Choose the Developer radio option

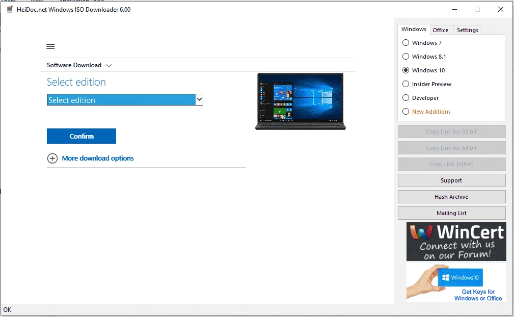(x=406, y=98)
